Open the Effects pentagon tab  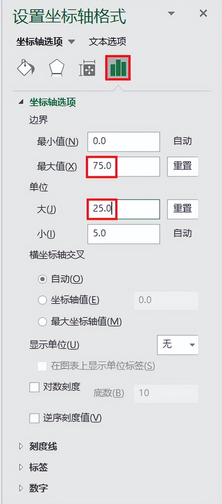pyautogui.click(x=56, y=69)
